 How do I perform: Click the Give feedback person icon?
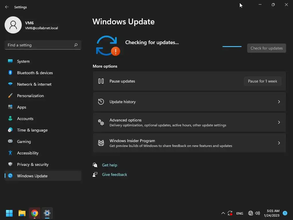95,174
